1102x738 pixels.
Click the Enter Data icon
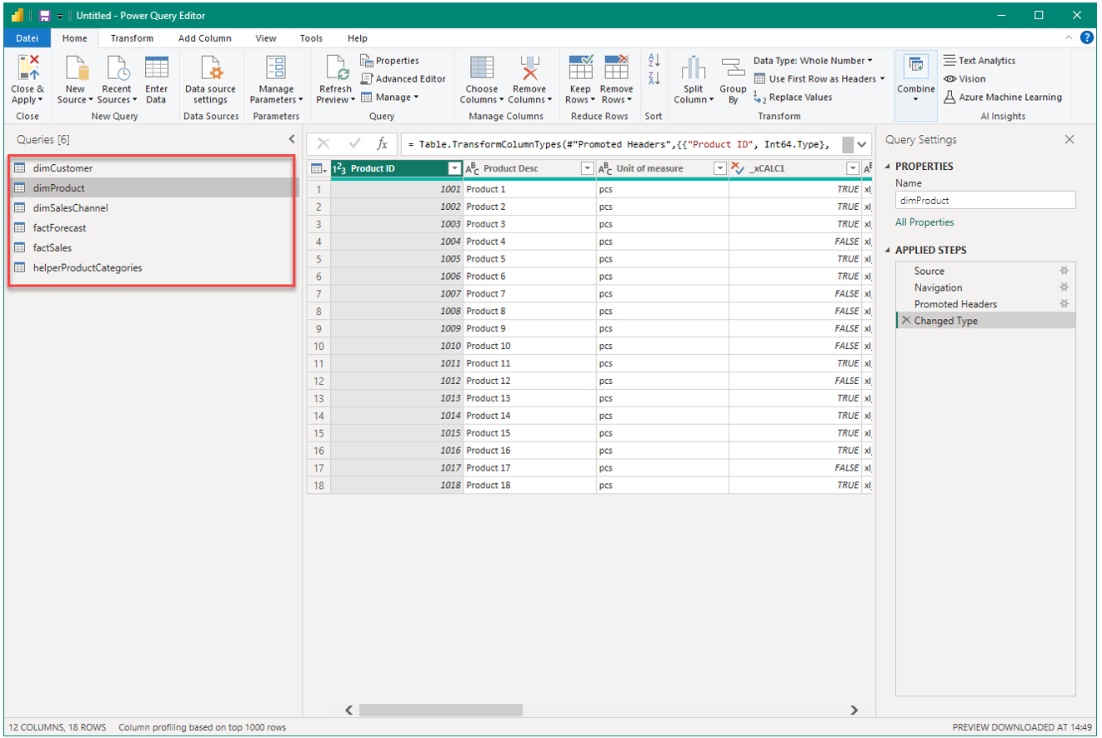[x=156, y=68]
